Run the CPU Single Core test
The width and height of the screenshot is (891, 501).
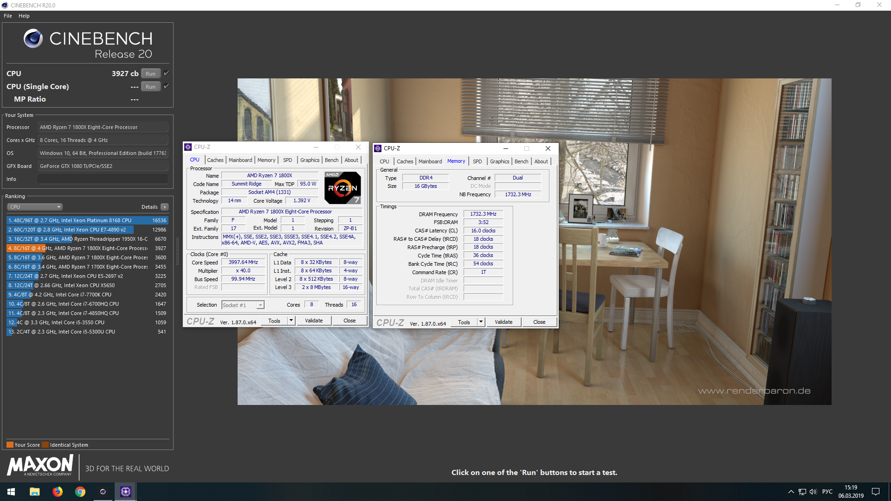(x=150, y=86)
